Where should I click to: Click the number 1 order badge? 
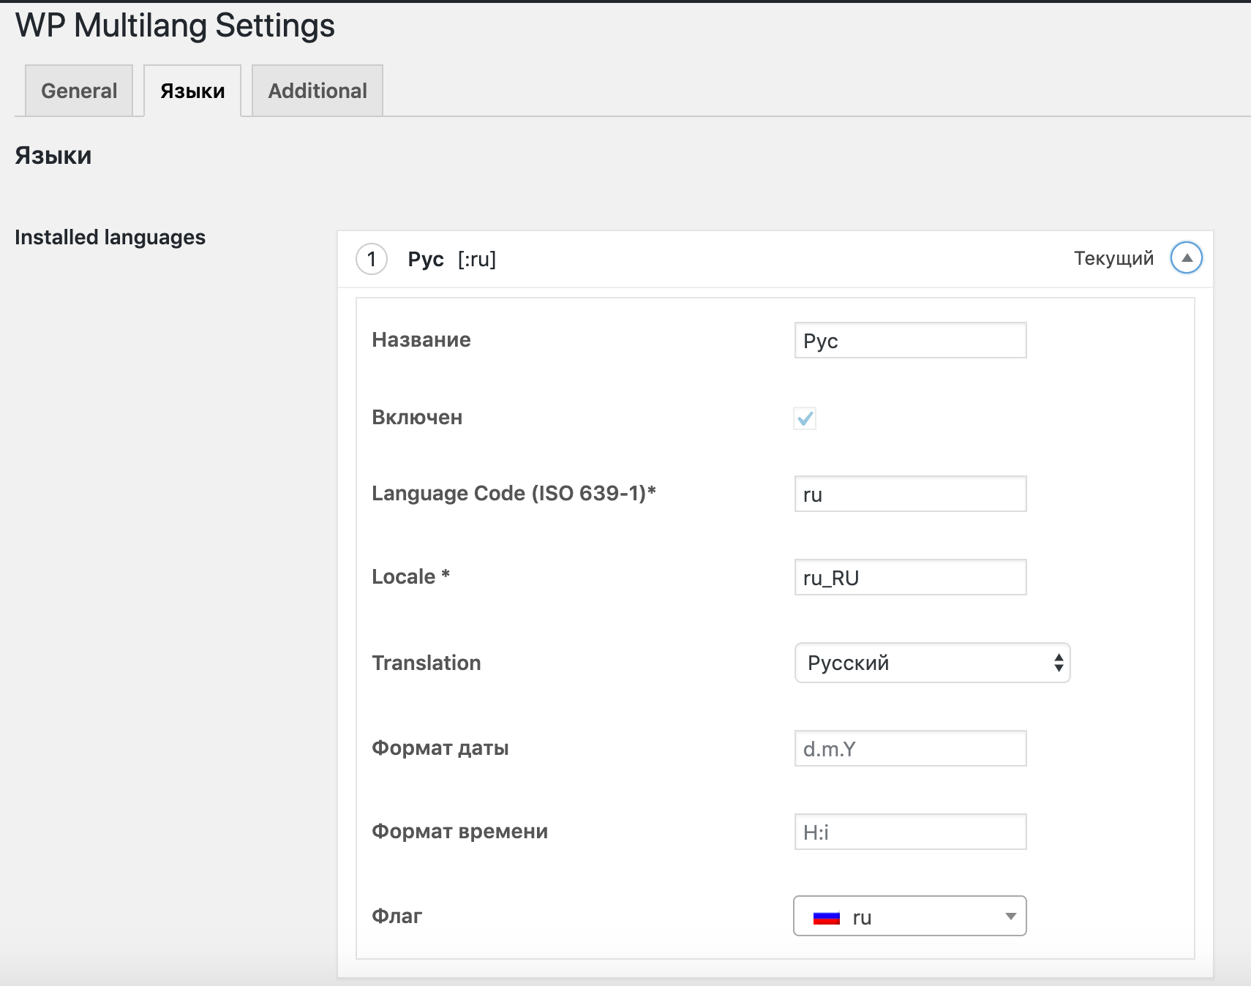372,259
